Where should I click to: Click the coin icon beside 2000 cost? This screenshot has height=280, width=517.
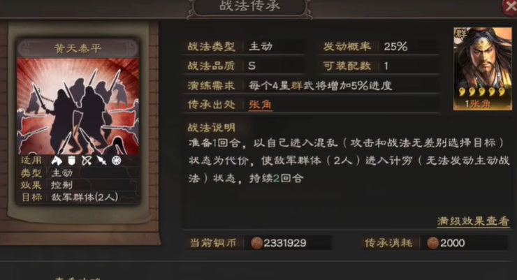[x=432, y=243]
